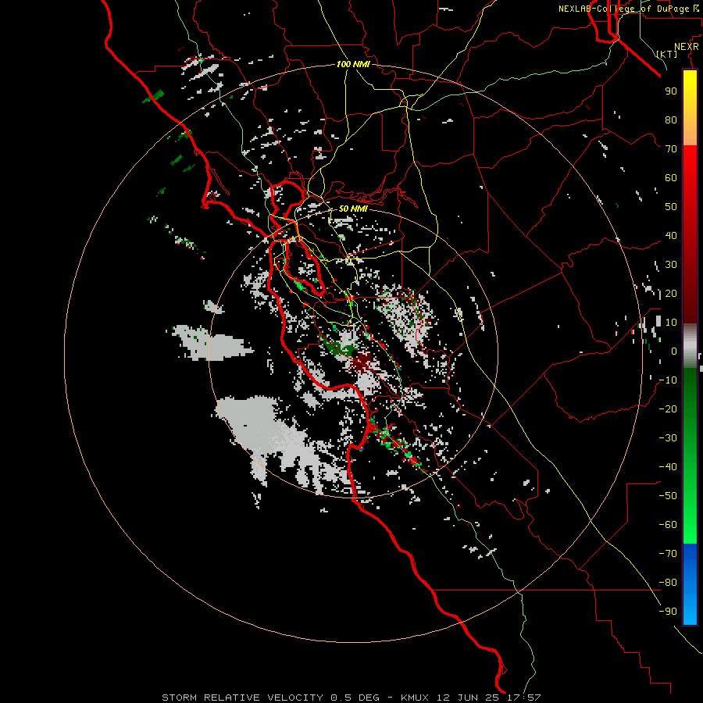The height and width of the screenshot is (703, 703).
Task: Click the NEXR label above the color scale
Action: [687, 47]
